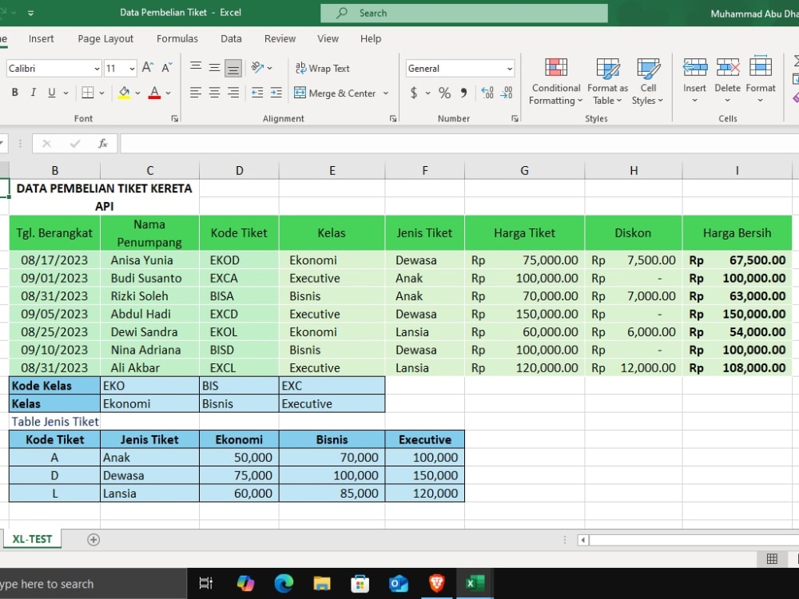The width and height of the screenshot is (799, 599).
Task: Open the Page Layout tab
Action: click(105, 38)
